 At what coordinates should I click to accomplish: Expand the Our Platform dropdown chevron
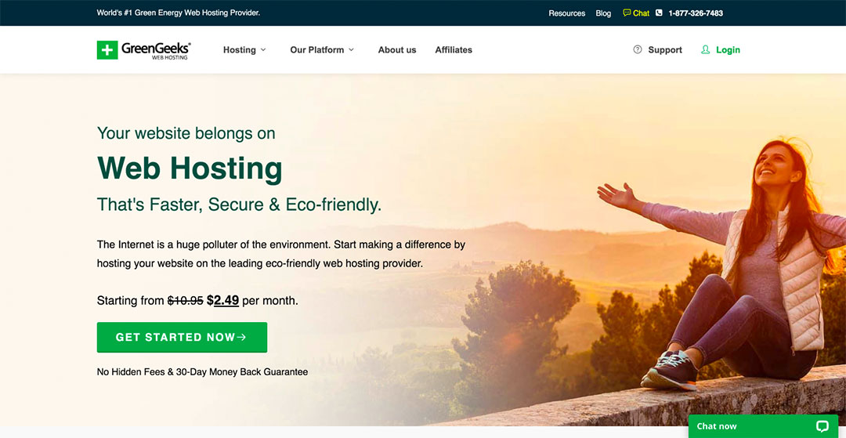click(351, 49)
